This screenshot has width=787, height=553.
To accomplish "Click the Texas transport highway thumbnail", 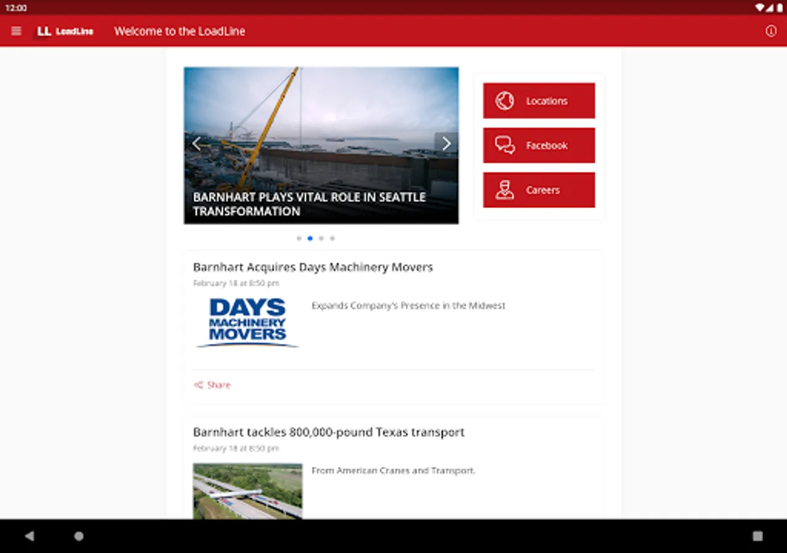I will [x=248, y=491].
